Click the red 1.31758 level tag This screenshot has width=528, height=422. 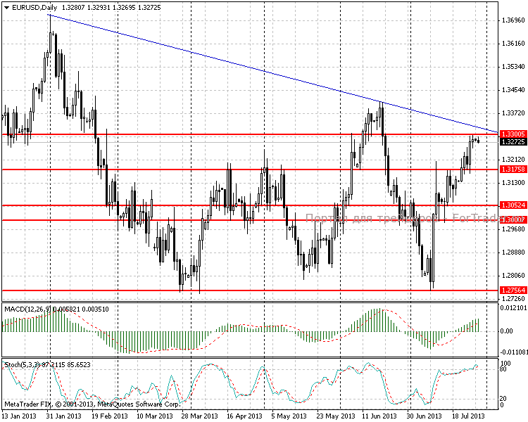513,170
